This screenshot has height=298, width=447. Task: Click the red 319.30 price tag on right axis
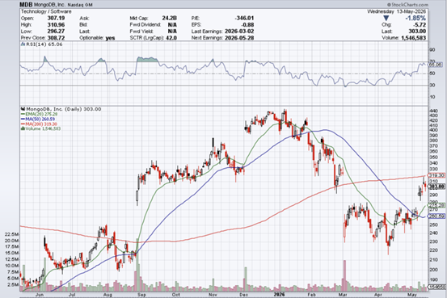coord(436,175)
